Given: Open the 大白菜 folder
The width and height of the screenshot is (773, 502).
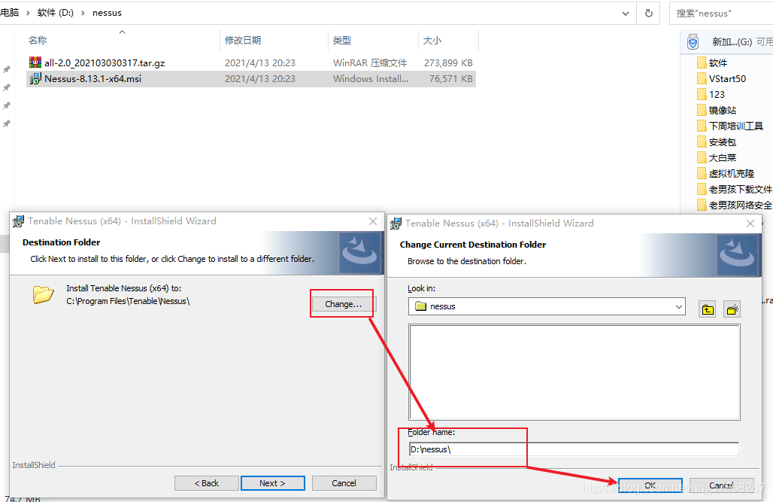Looking at the screenshot, I should pos(722,157).
